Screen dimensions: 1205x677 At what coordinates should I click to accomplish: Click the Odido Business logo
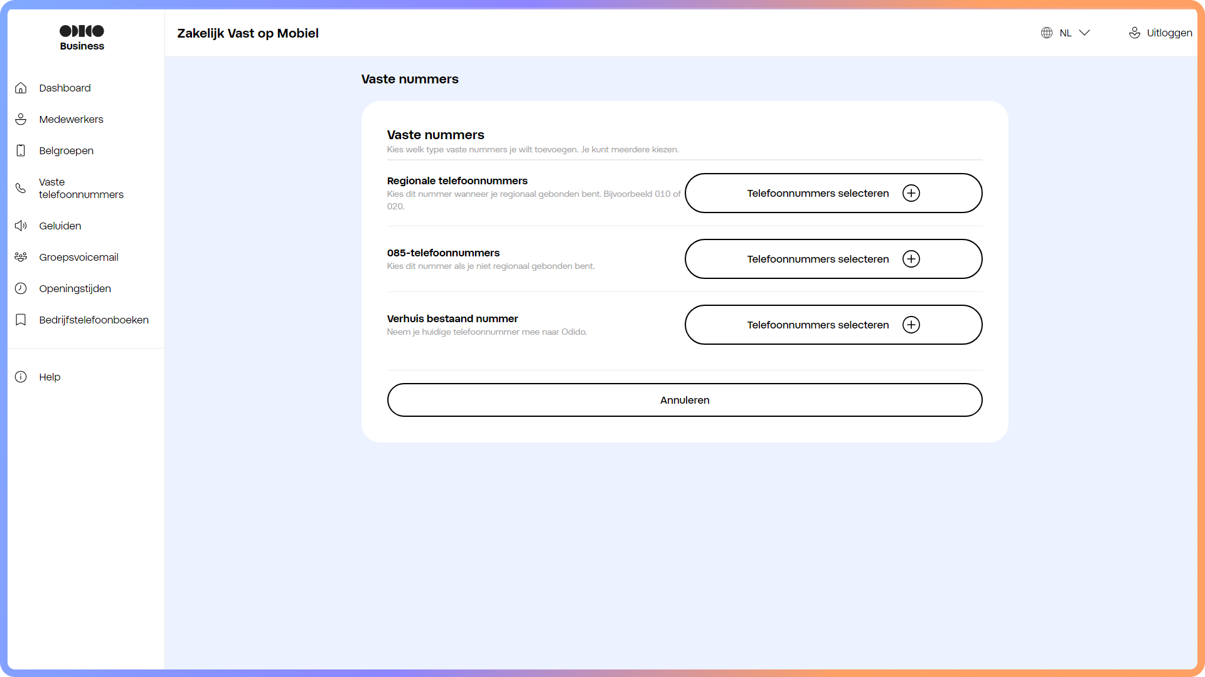click(82, 37)
